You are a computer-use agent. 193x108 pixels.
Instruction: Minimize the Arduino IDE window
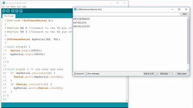point(111,3)
